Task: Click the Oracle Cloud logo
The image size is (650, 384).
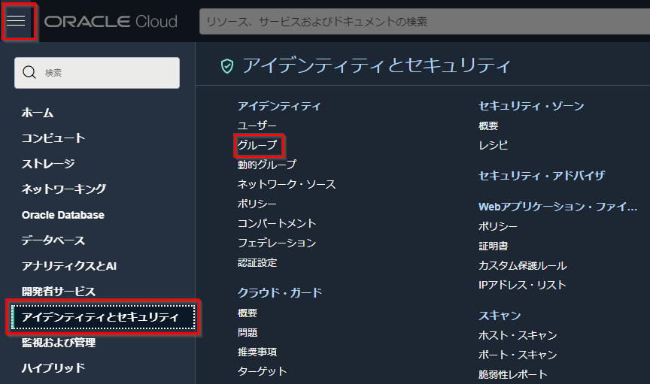Action: pyautogui.click(x=111, y=21)
